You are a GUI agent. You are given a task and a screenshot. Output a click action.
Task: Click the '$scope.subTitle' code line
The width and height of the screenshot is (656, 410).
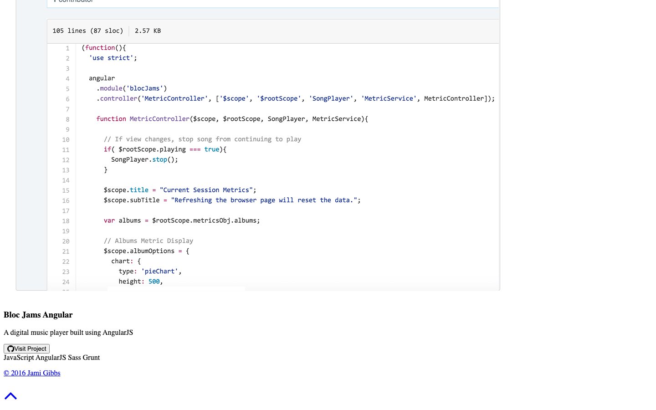[x=232, y=200]
